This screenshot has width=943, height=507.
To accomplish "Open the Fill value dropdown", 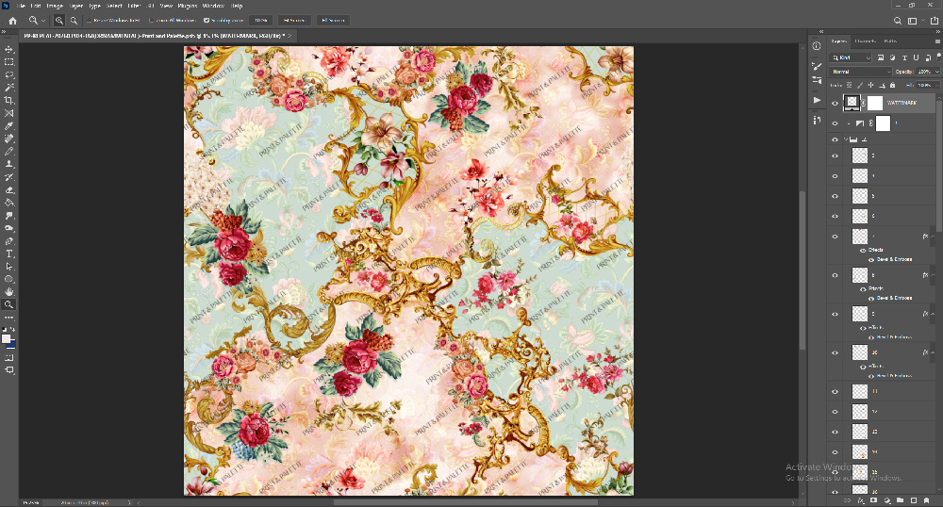I will 936,86.
